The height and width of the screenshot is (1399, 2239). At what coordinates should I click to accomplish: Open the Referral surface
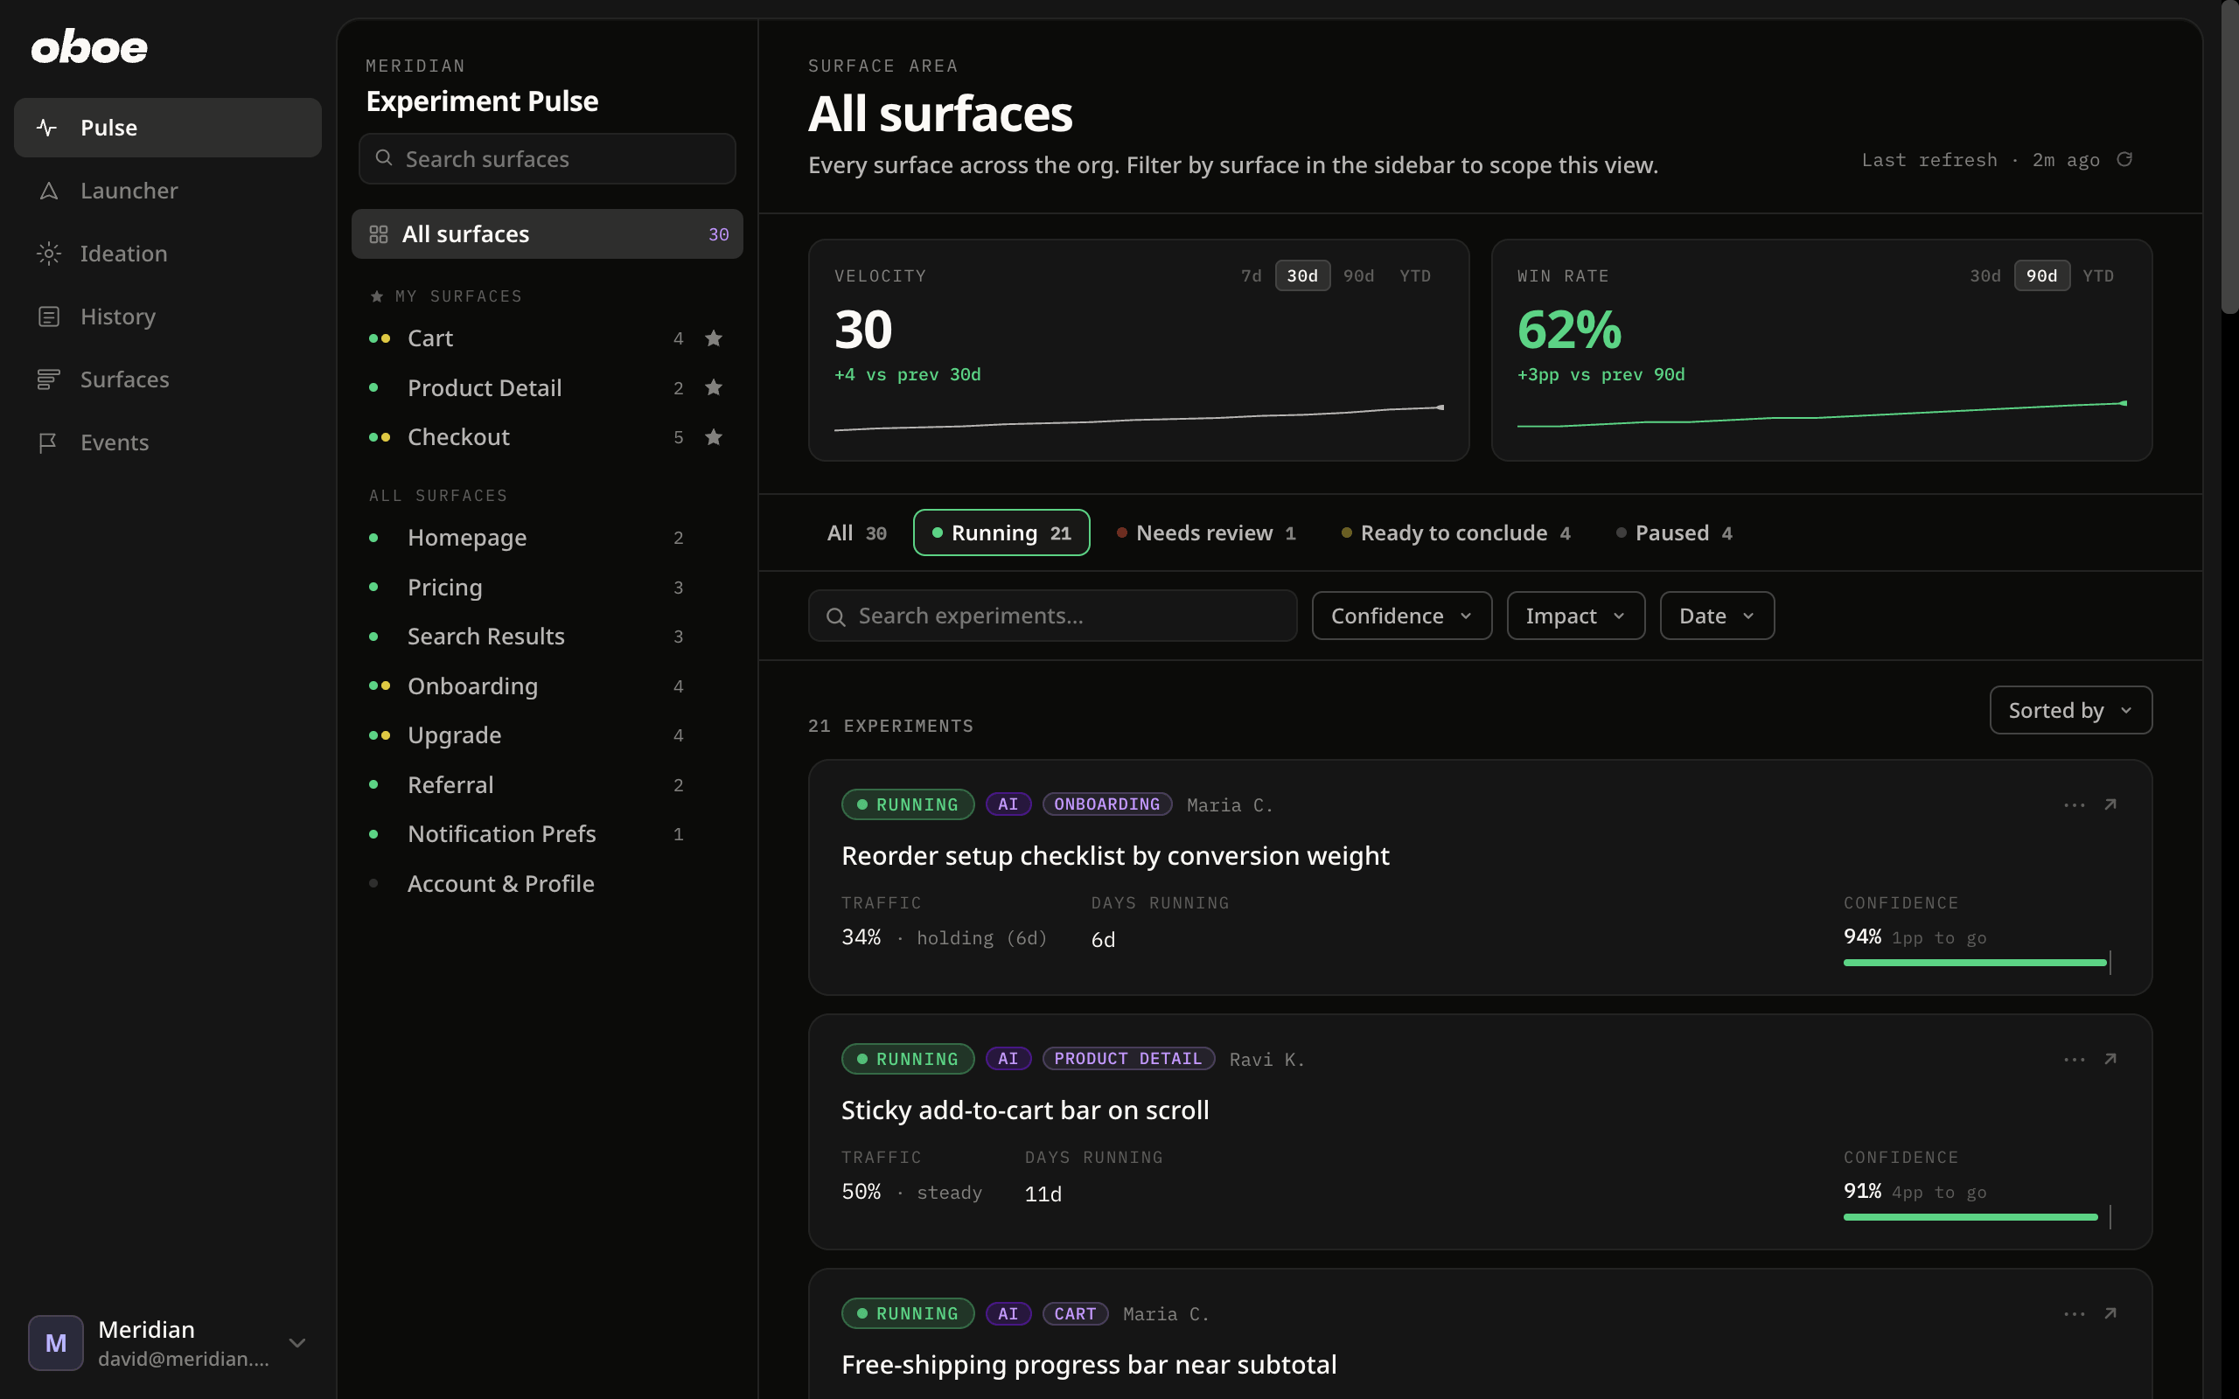coord(547,784)
